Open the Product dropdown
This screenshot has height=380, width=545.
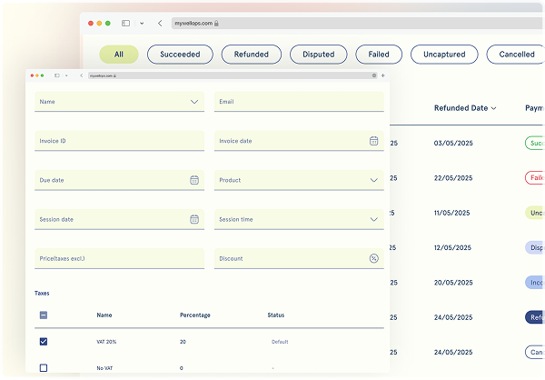point(373,180)
